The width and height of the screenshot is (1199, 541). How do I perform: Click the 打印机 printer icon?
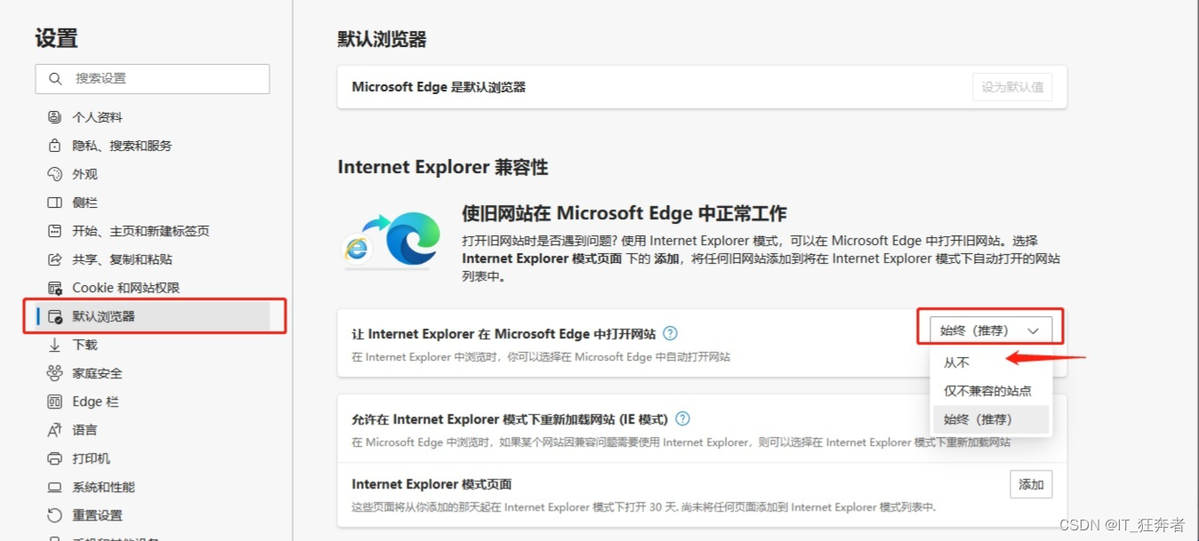55,458
